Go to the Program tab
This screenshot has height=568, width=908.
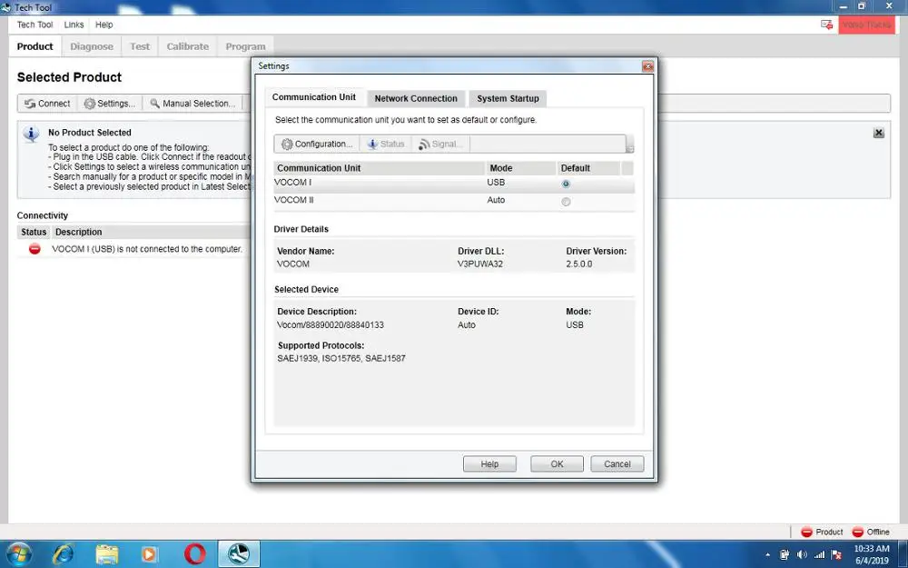(x=245, y=46)
